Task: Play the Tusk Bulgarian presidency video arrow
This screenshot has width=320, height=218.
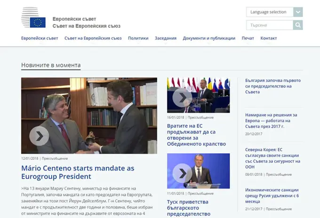Action: click(182, 173)
